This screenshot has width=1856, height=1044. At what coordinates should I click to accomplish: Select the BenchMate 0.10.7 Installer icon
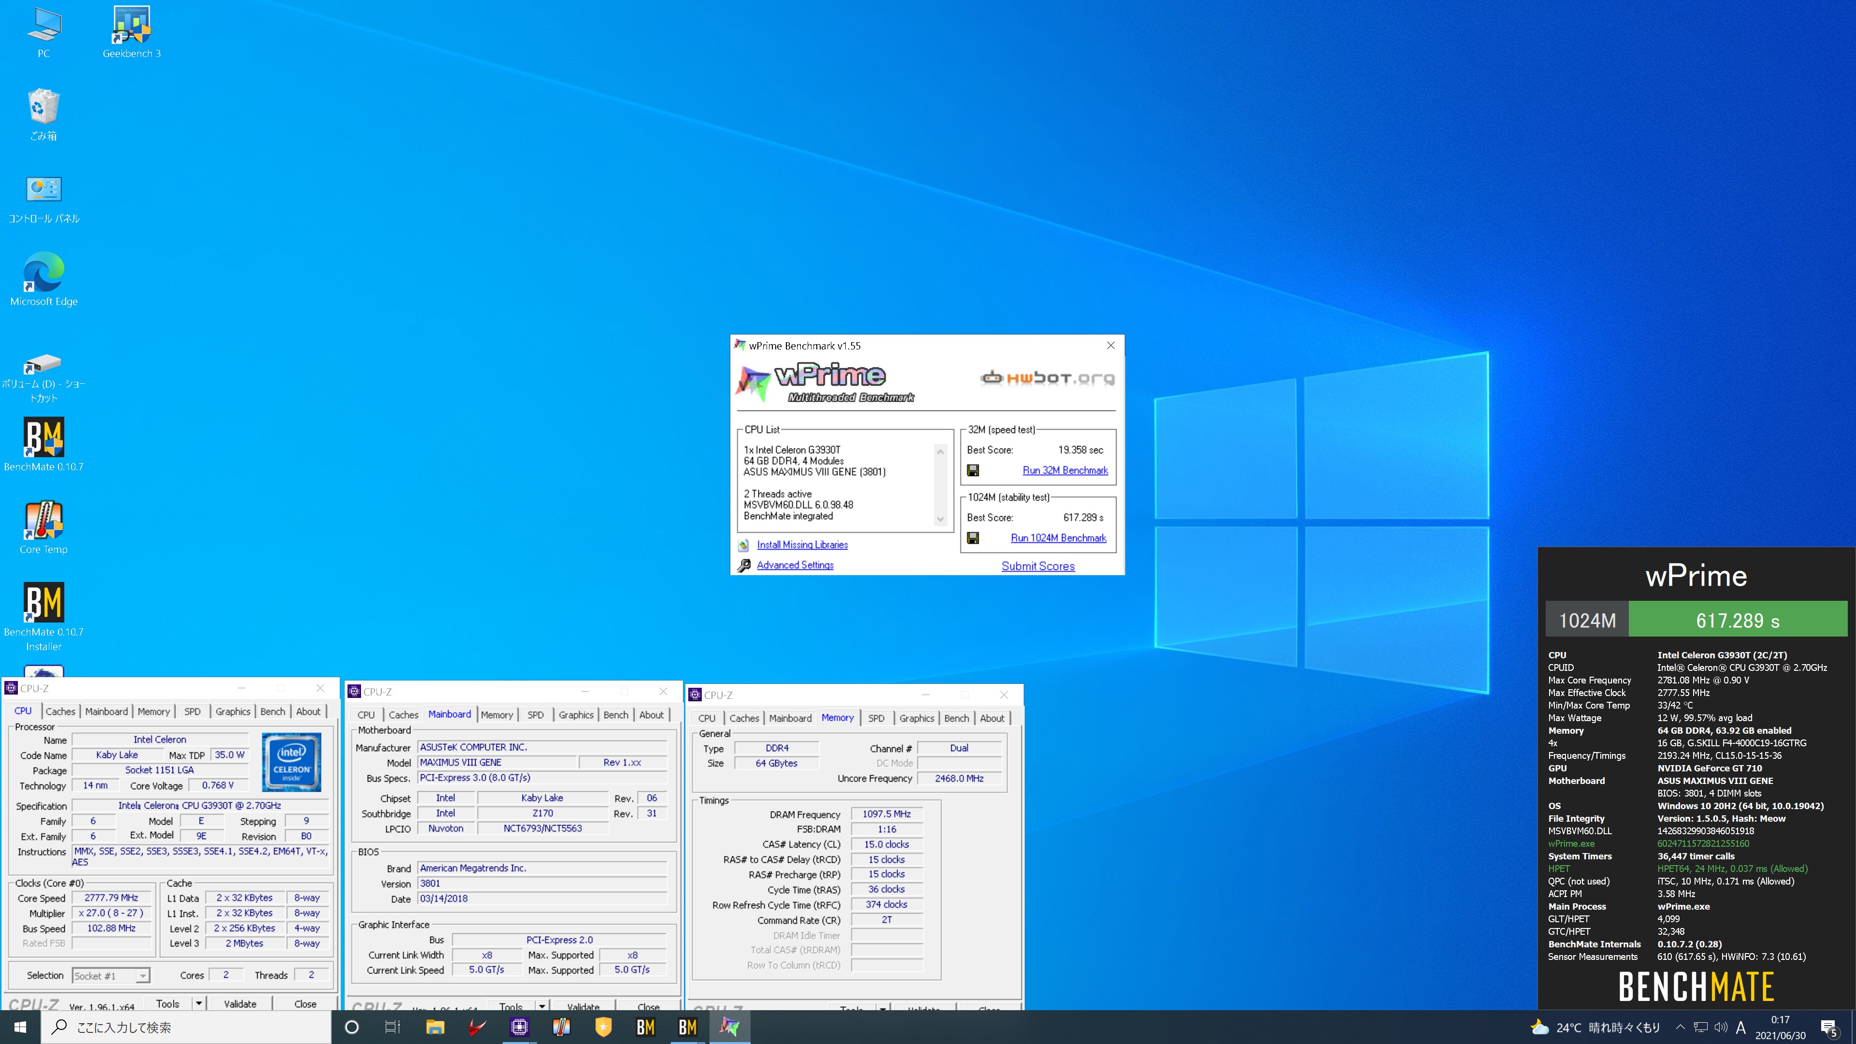tap(43, 617)
